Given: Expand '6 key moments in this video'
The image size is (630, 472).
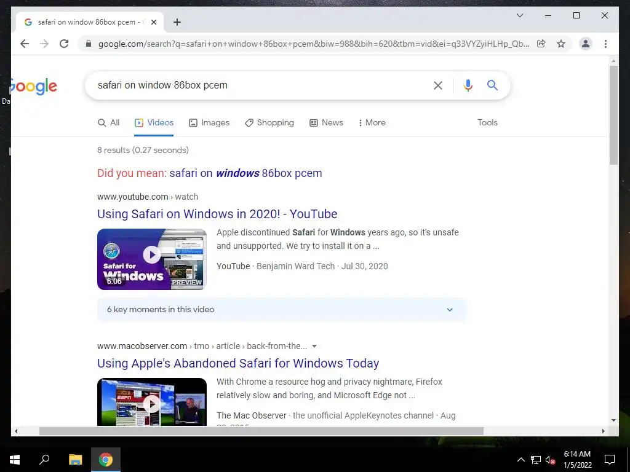Looking at the screenshot, I should pos(281,310).
